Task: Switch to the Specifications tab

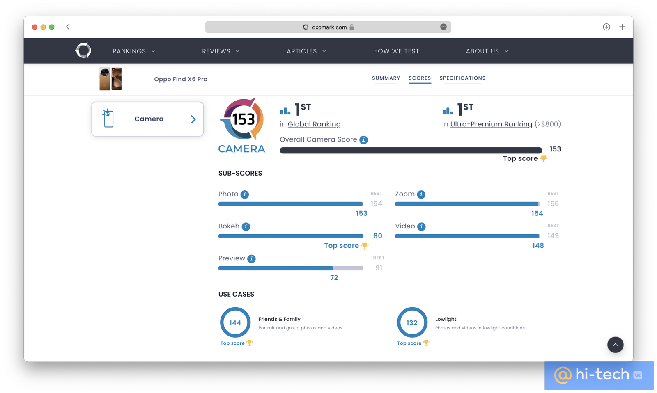Action: [462, 78]
